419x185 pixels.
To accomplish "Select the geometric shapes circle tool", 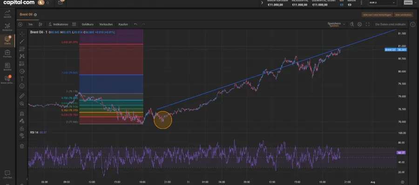I will coord(22,71).
